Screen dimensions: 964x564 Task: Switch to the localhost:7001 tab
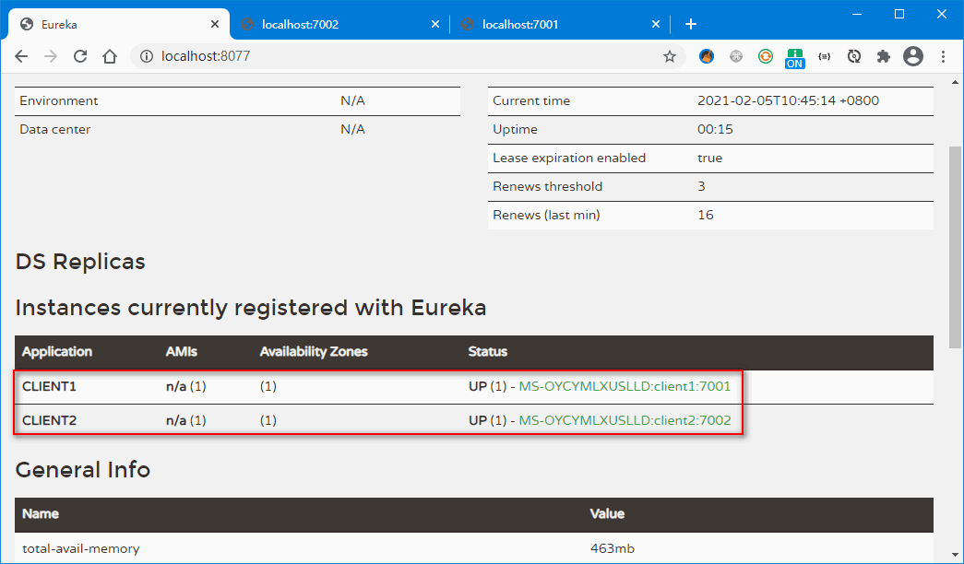click(561, 25)
